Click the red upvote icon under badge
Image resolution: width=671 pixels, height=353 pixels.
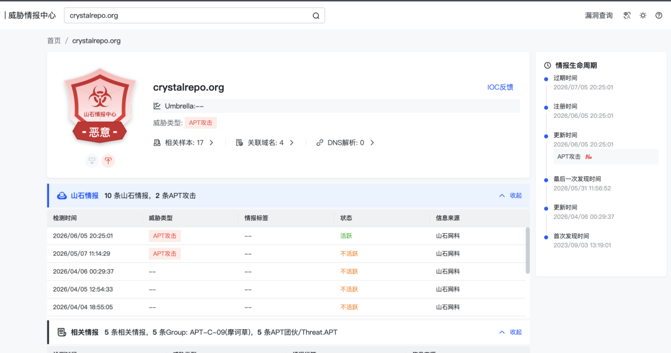[108, 161]
